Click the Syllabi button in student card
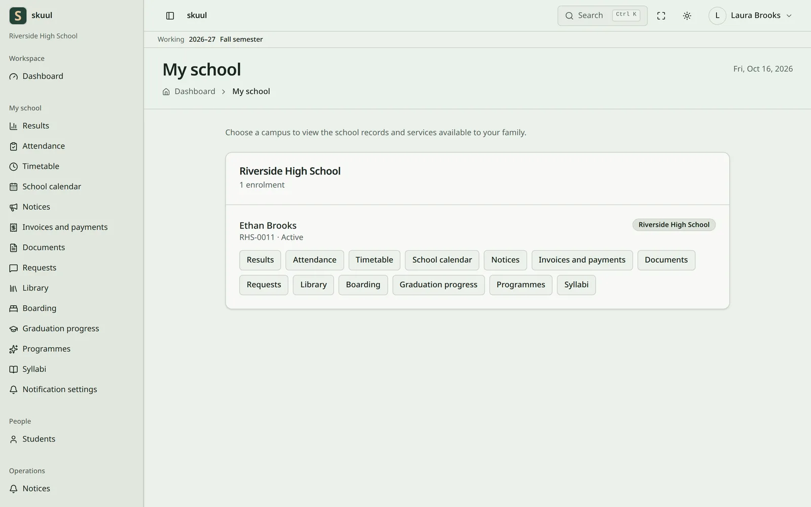Screen dimensions: 811x507 coord(576,285)
